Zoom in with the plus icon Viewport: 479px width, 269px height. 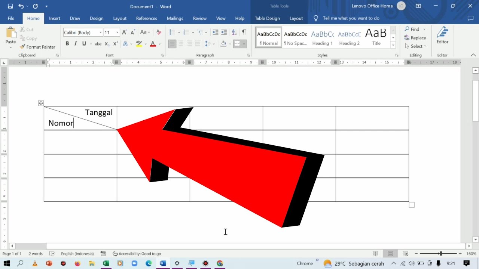click(x=460, y=254)
